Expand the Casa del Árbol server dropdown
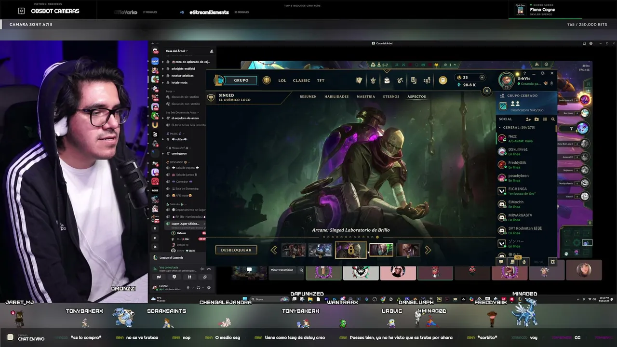The height and width of the screenshot is (347, 617). point(176,51)
